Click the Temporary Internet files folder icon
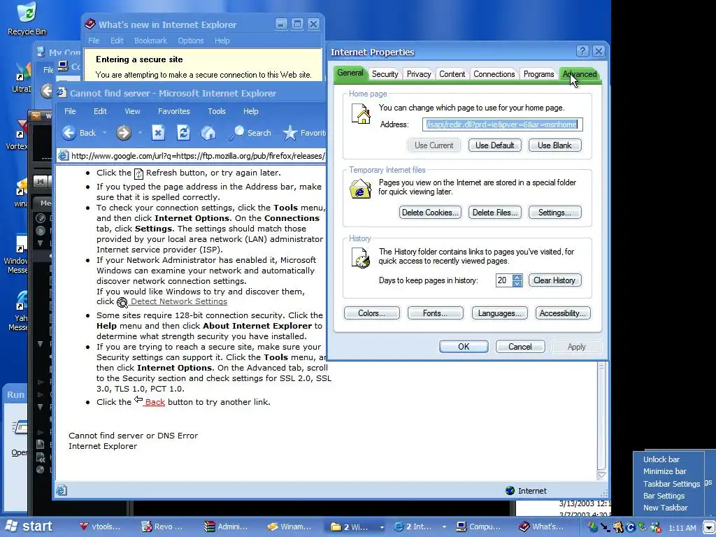The height and width of the screenshot is (537, 716). [360, 189]
